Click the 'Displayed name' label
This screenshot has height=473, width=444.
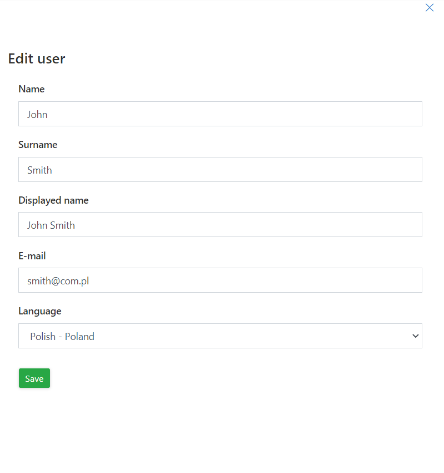53,200
